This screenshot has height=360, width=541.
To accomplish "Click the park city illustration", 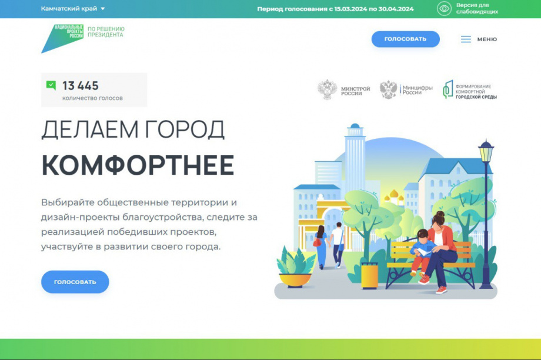I will (x=386, y=211).
